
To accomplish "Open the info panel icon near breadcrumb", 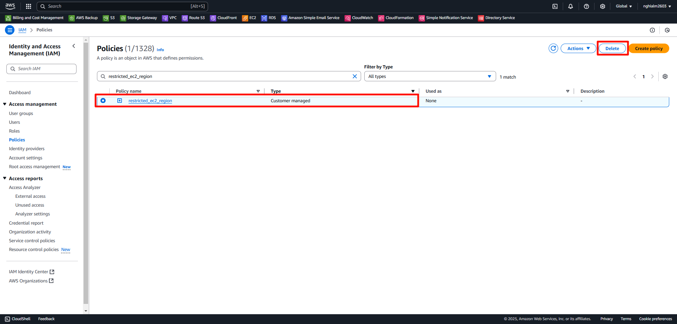I will pyautogui.click(x=652, y=30).
